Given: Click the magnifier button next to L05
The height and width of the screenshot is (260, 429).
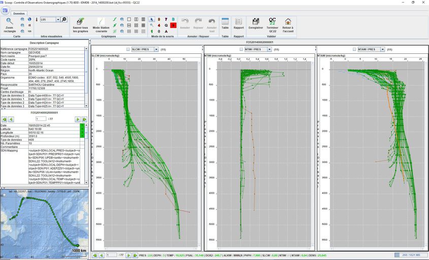Looking at the screenshot, I should [64, 19].
